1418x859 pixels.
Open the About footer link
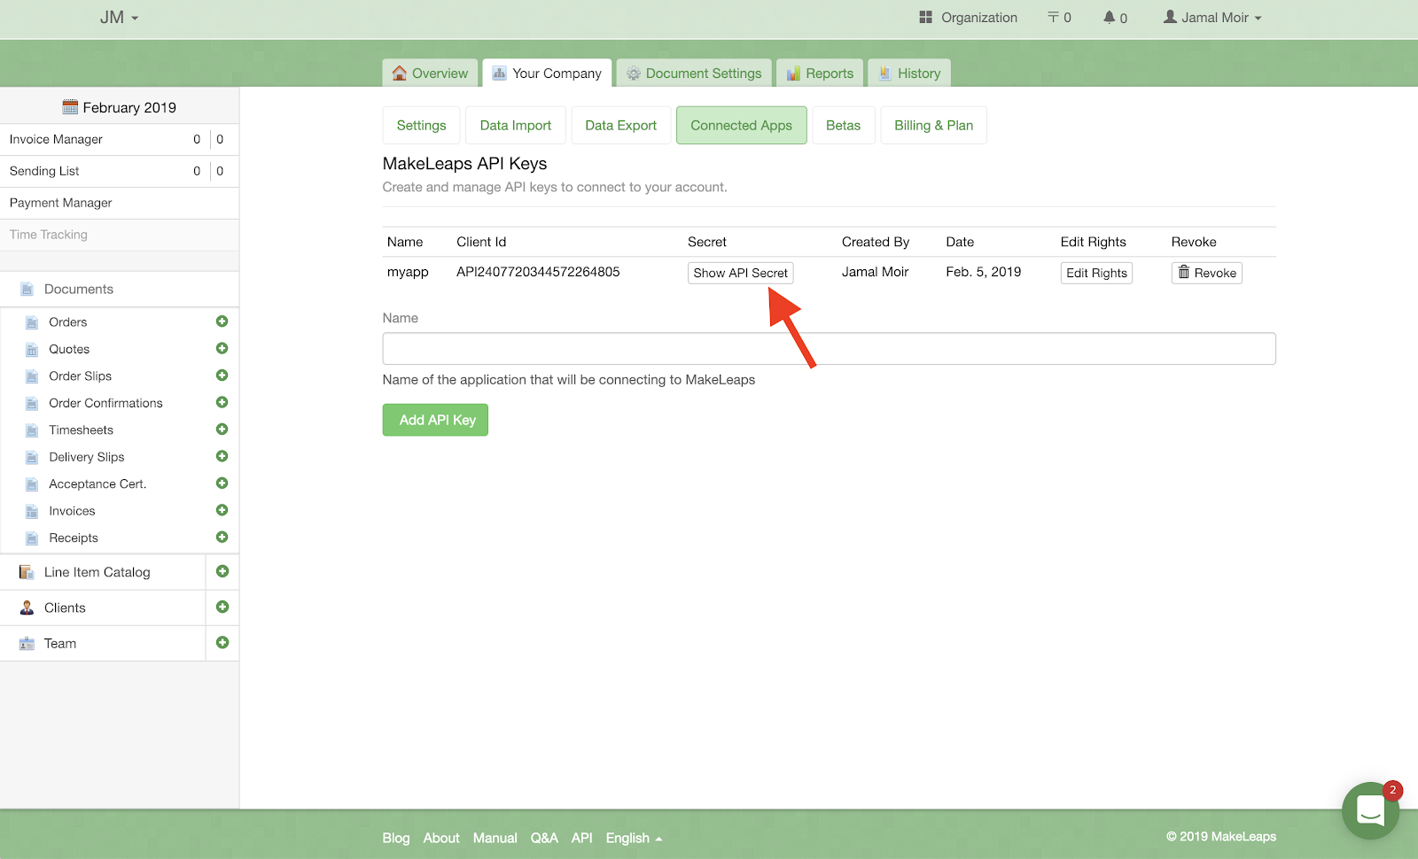tap(441, 838)
